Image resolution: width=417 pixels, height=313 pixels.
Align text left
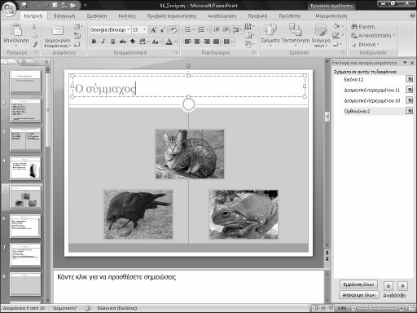187,42
